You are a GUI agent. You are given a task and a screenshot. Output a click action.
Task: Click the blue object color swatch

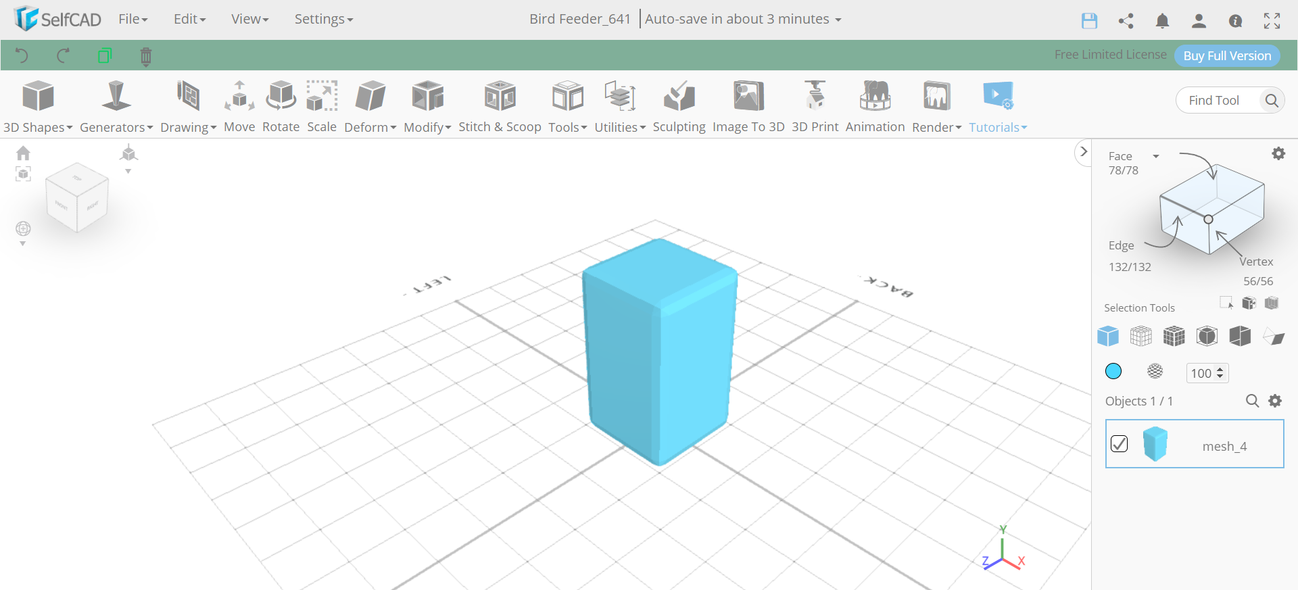1113,371
